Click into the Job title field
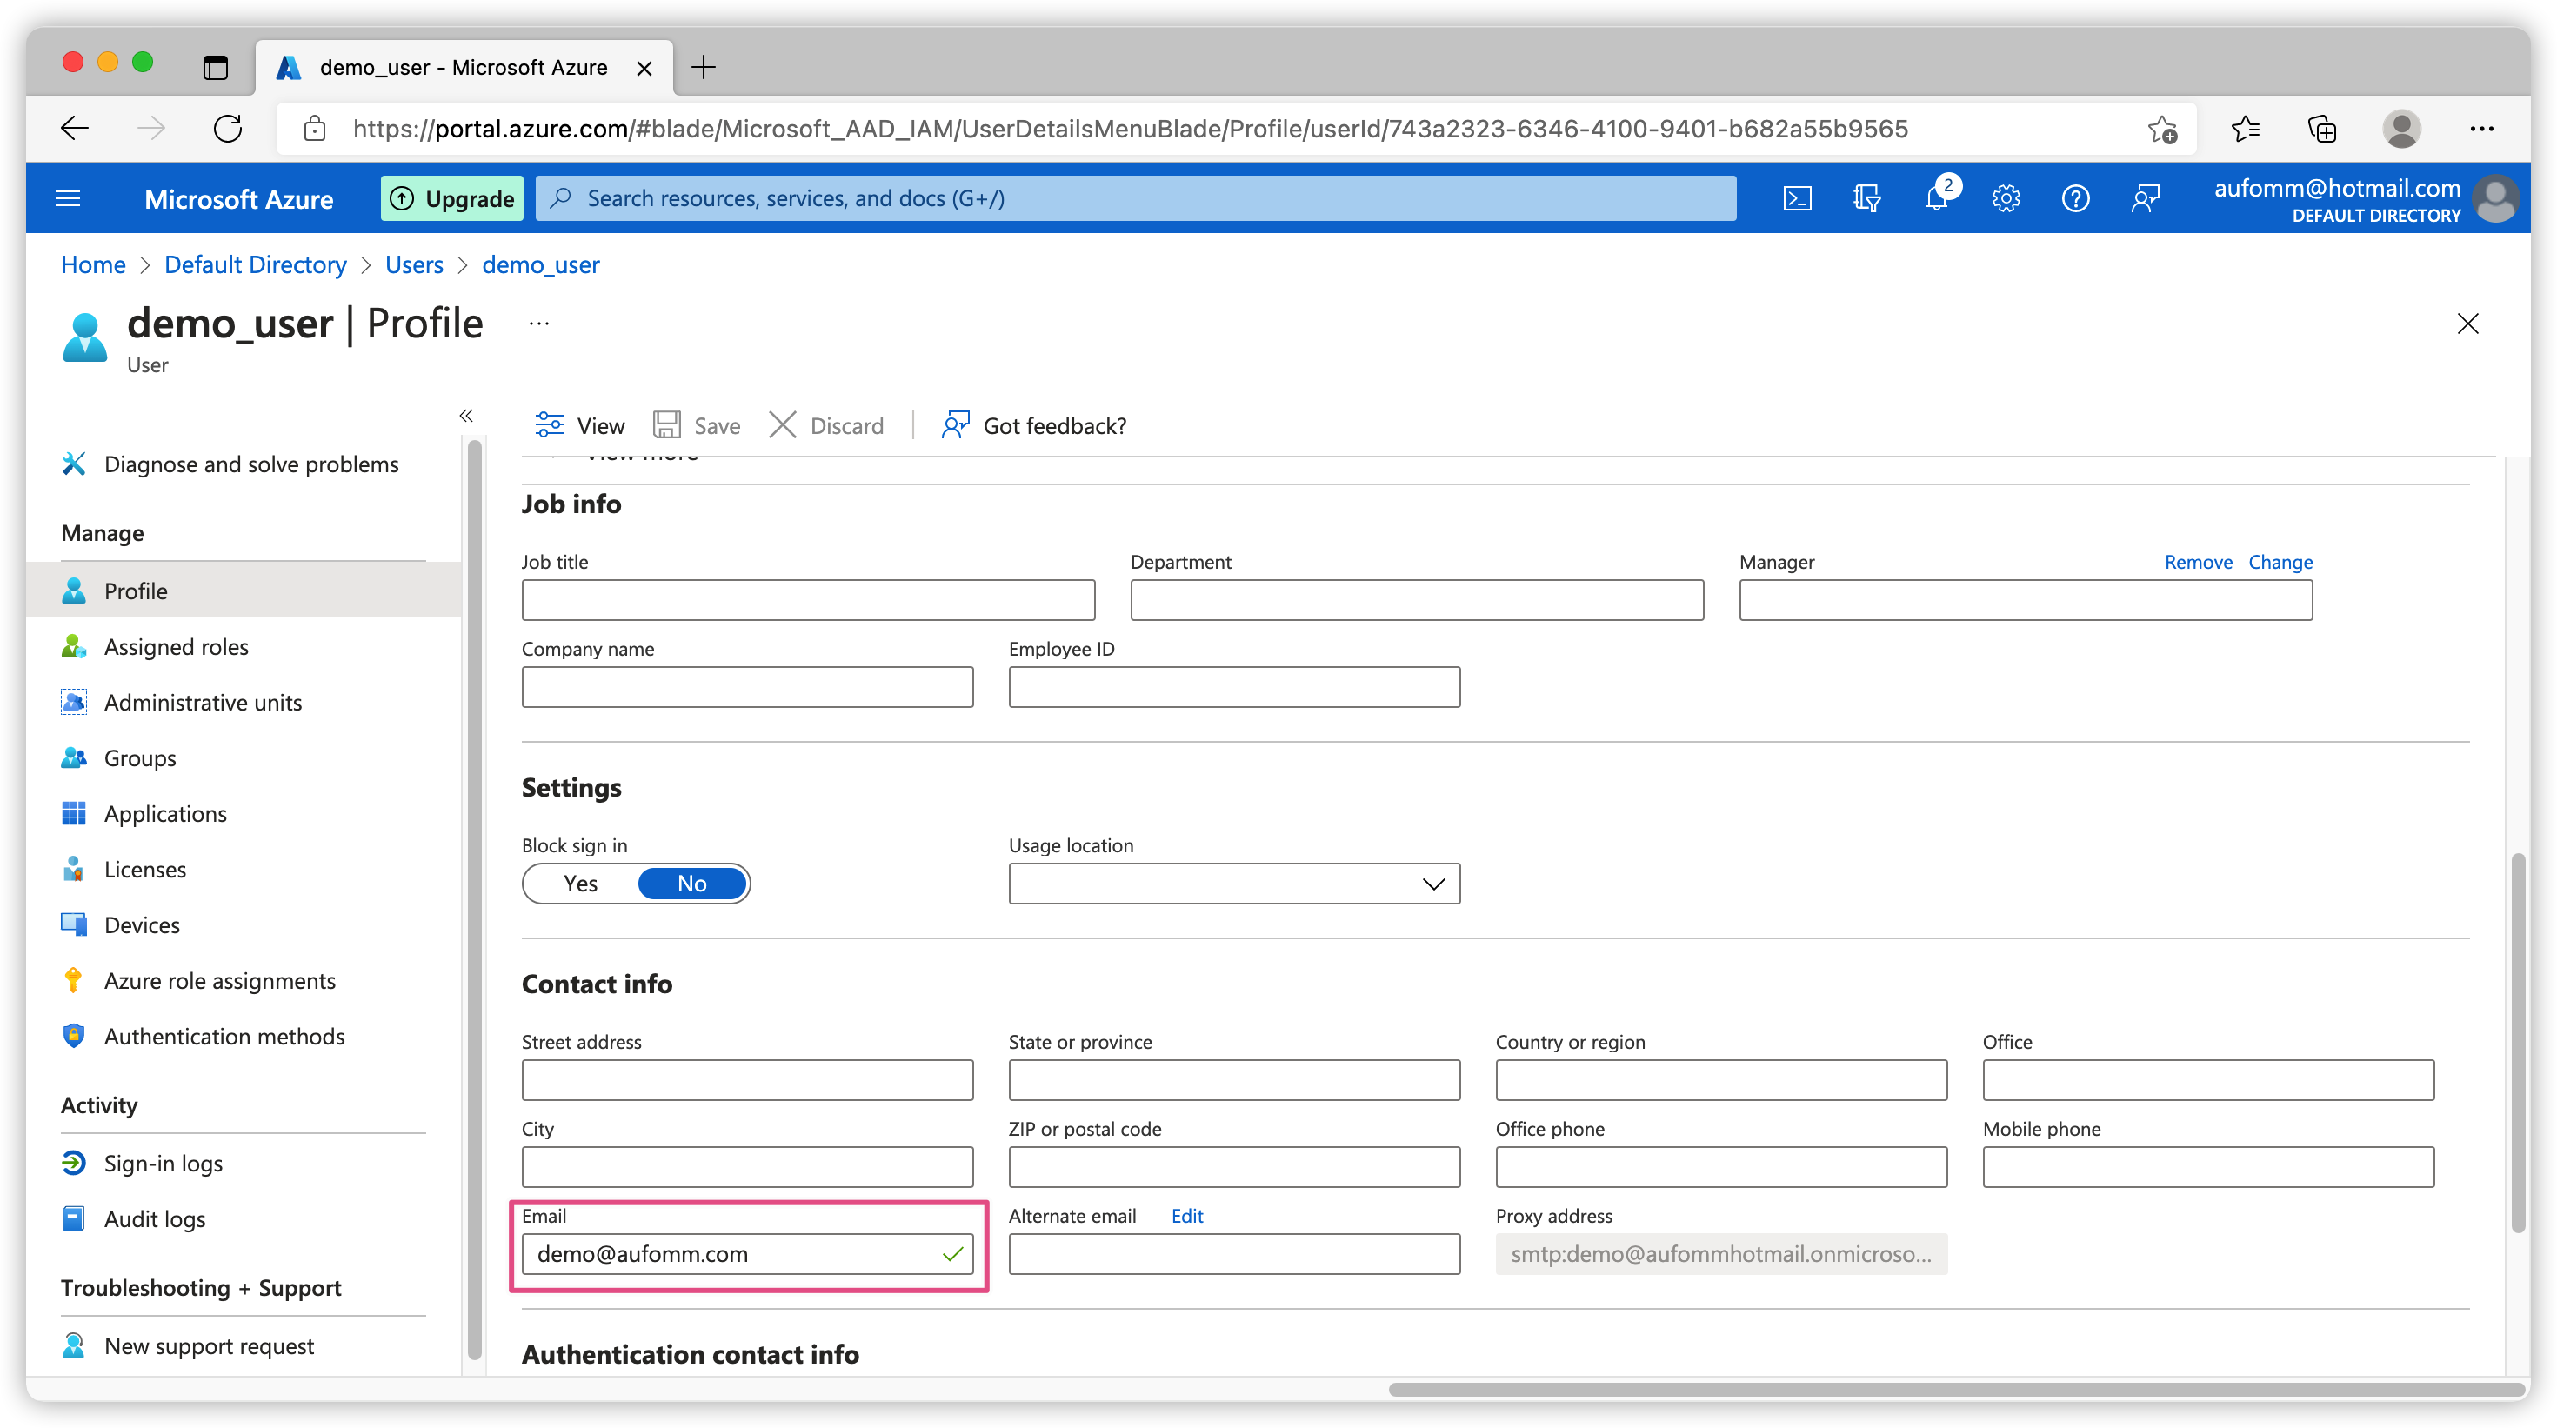 coord(808,600)
